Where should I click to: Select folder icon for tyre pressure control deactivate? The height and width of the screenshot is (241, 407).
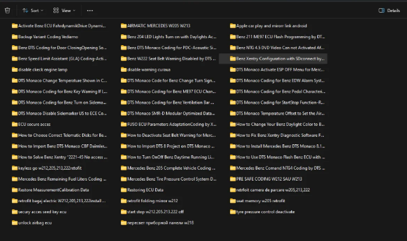(233, 212)
